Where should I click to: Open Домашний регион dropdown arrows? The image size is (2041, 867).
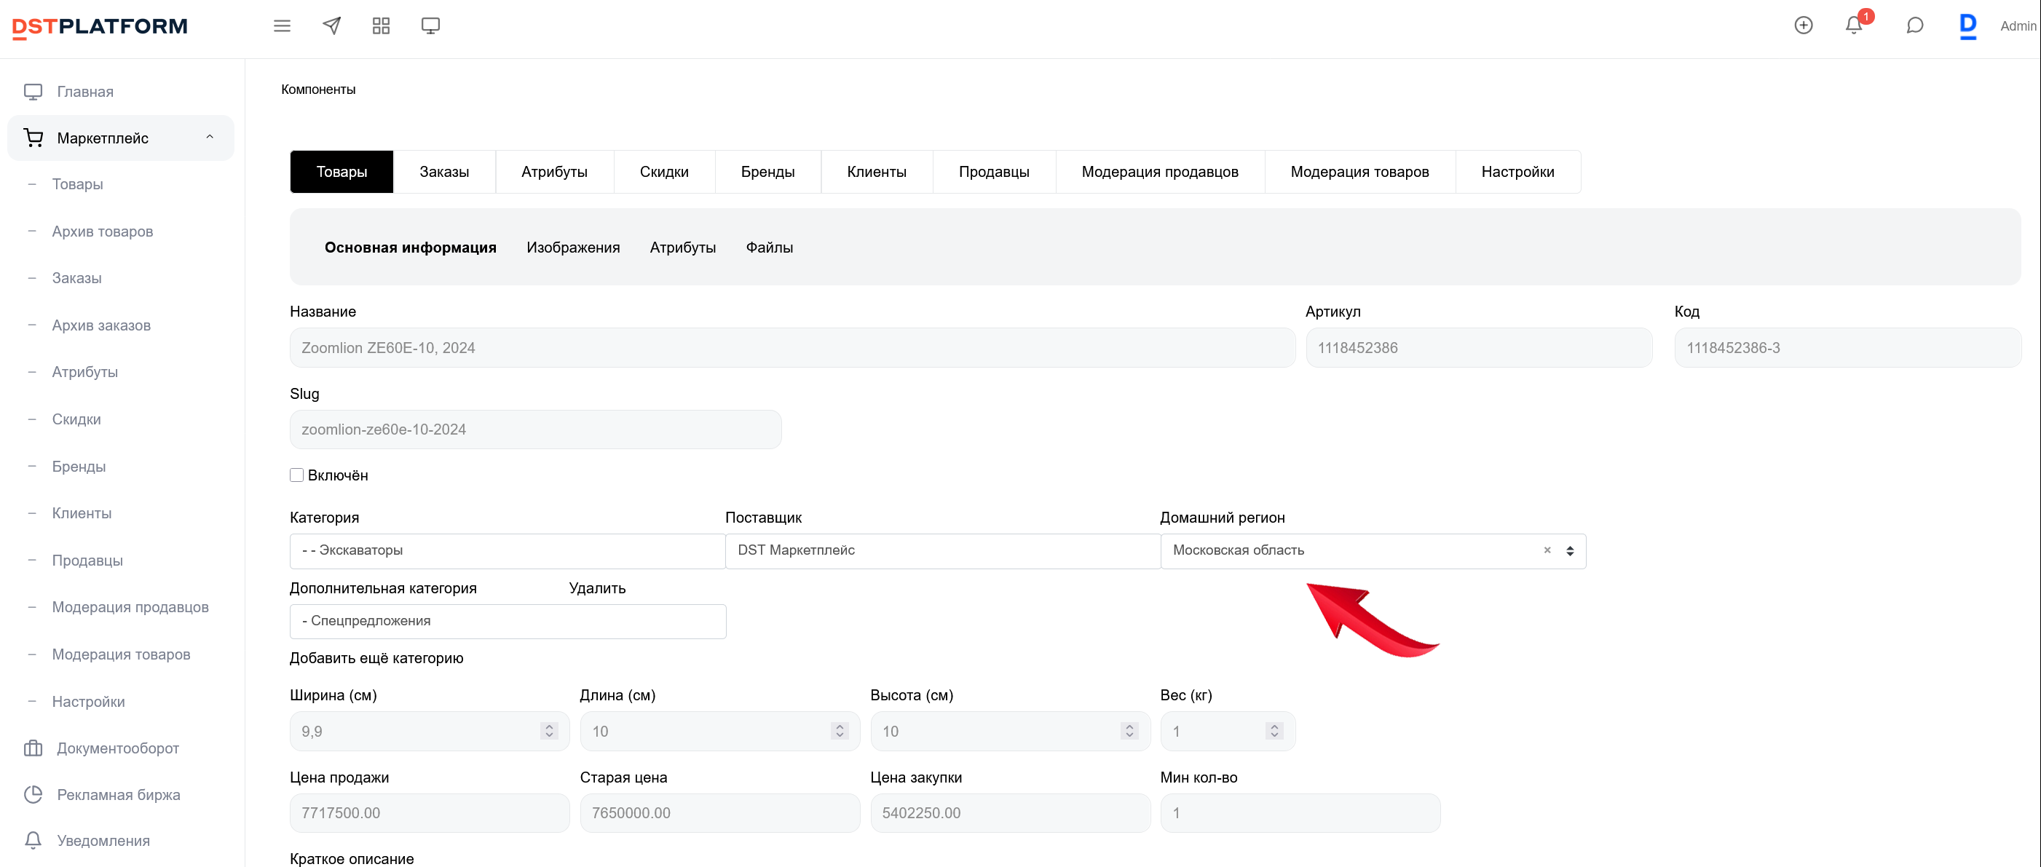pyautogui.click(x=1570, y=551)
